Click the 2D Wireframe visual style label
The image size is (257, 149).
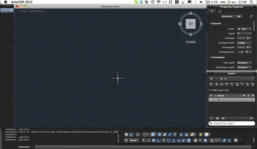coord(37,11)
